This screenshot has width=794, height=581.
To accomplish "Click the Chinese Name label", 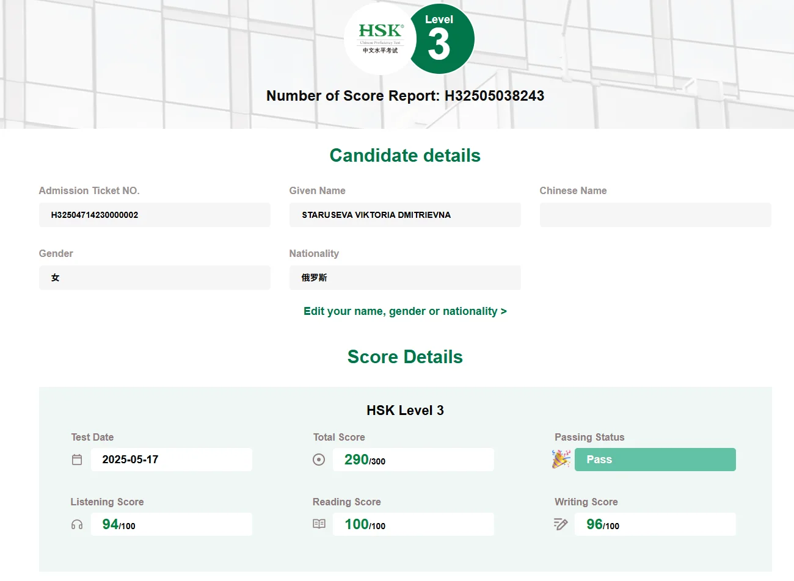I will 574,191.
